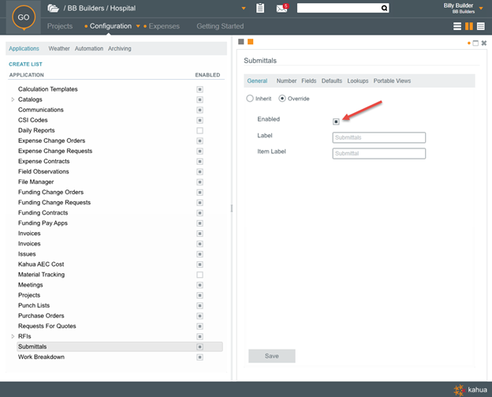Select the Inherit radio button
492x397 pixels.
pos(250,99)
